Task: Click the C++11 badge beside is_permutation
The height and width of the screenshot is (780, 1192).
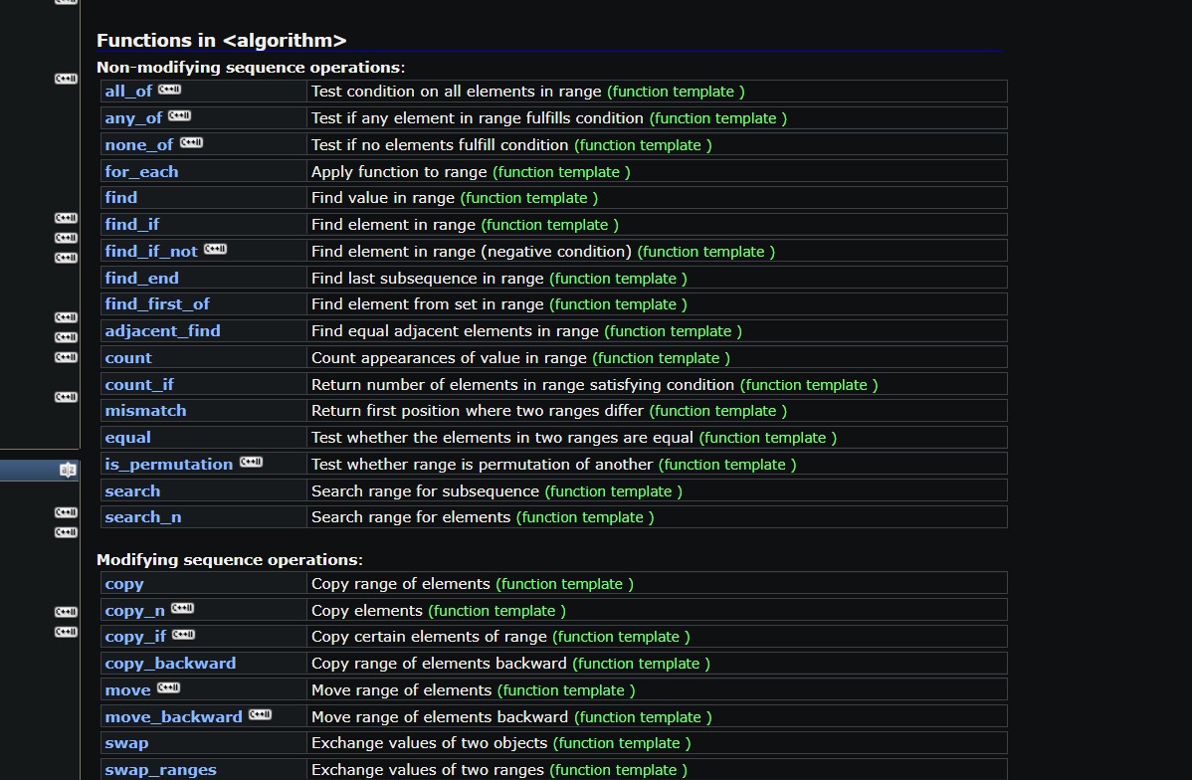Action: pyautogui.click(x=251, y=463)
